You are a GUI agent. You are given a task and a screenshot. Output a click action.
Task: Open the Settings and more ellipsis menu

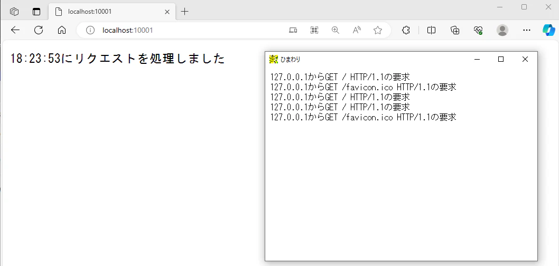click(527, 30)
